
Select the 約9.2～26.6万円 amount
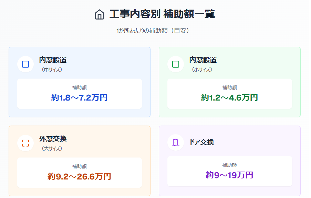79,177
